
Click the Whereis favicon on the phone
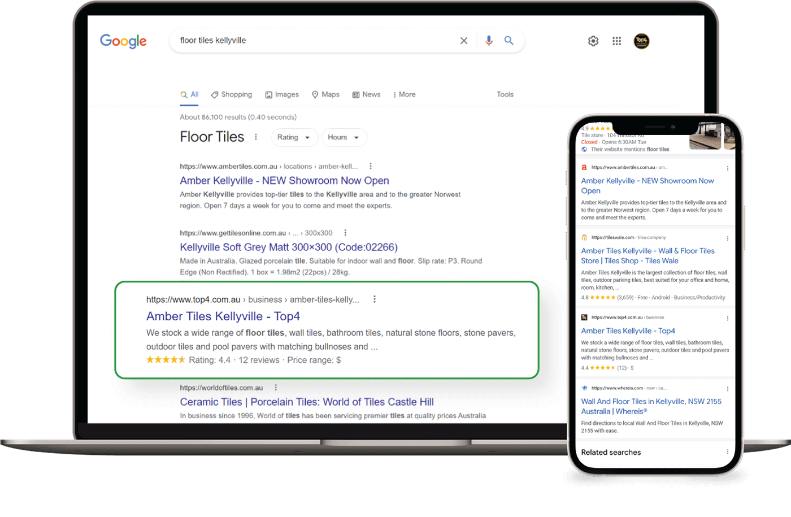584,388
